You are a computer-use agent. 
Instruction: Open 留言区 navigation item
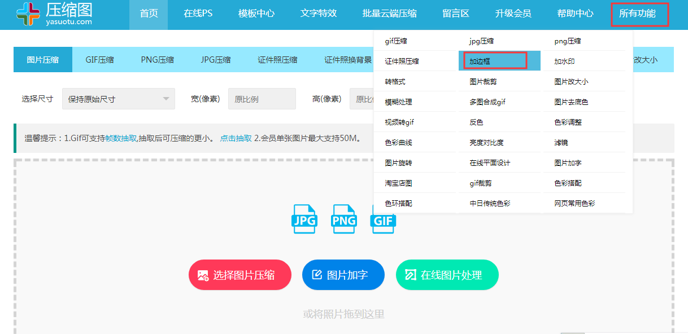[x=456, y=14]
